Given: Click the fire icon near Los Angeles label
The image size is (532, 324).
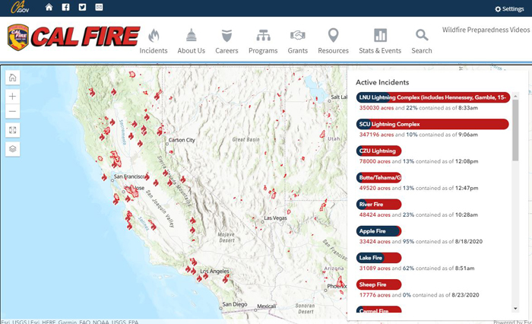Looking at the screenshot, I should [x=205, y=276].
